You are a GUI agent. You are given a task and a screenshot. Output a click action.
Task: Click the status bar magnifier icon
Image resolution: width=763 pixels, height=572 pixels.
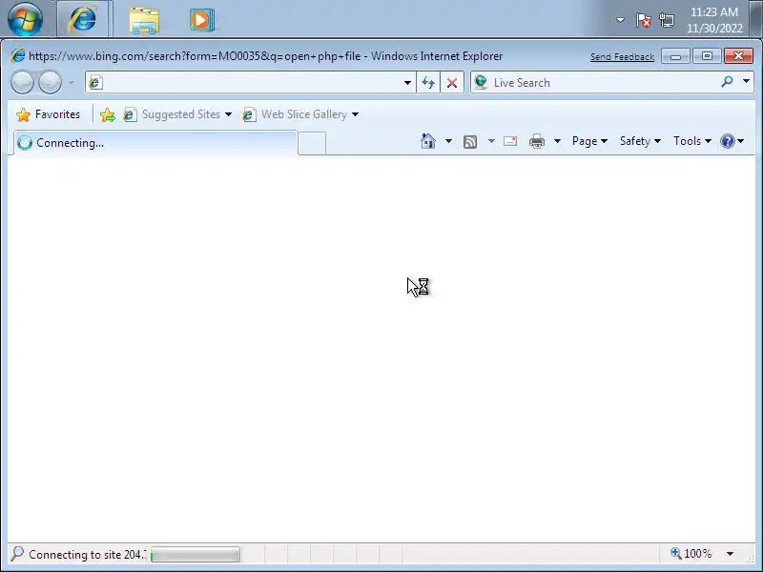[x=17, y=553]
